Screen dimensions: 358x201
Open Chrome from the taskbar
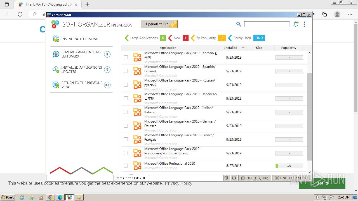click(51, 197)
